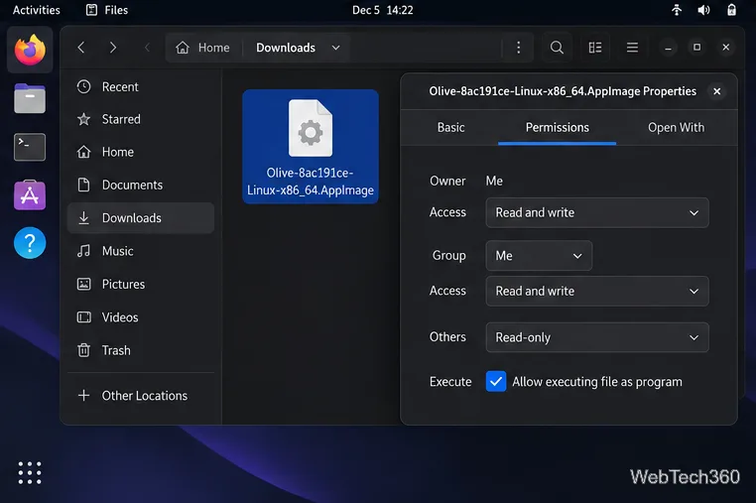Viewport: 756px width, 503px height.
Task: Close the Properties dialog
Action: click(717, 91)
